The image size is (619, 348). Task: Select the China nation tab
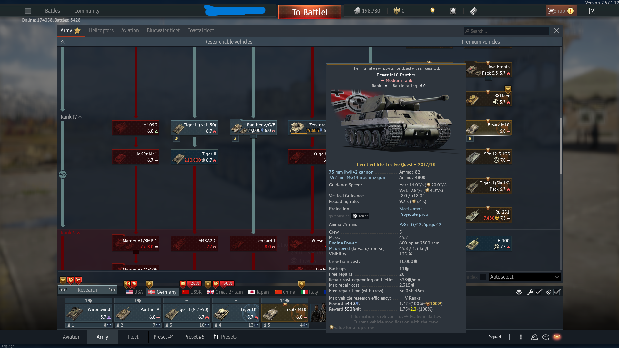(285, 292)
